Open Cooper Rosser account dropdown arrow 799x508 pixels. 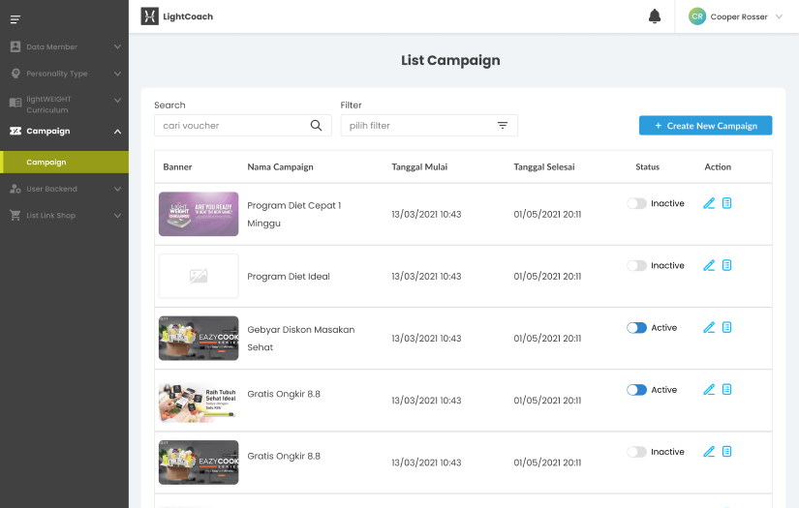[x=779, y=16]
